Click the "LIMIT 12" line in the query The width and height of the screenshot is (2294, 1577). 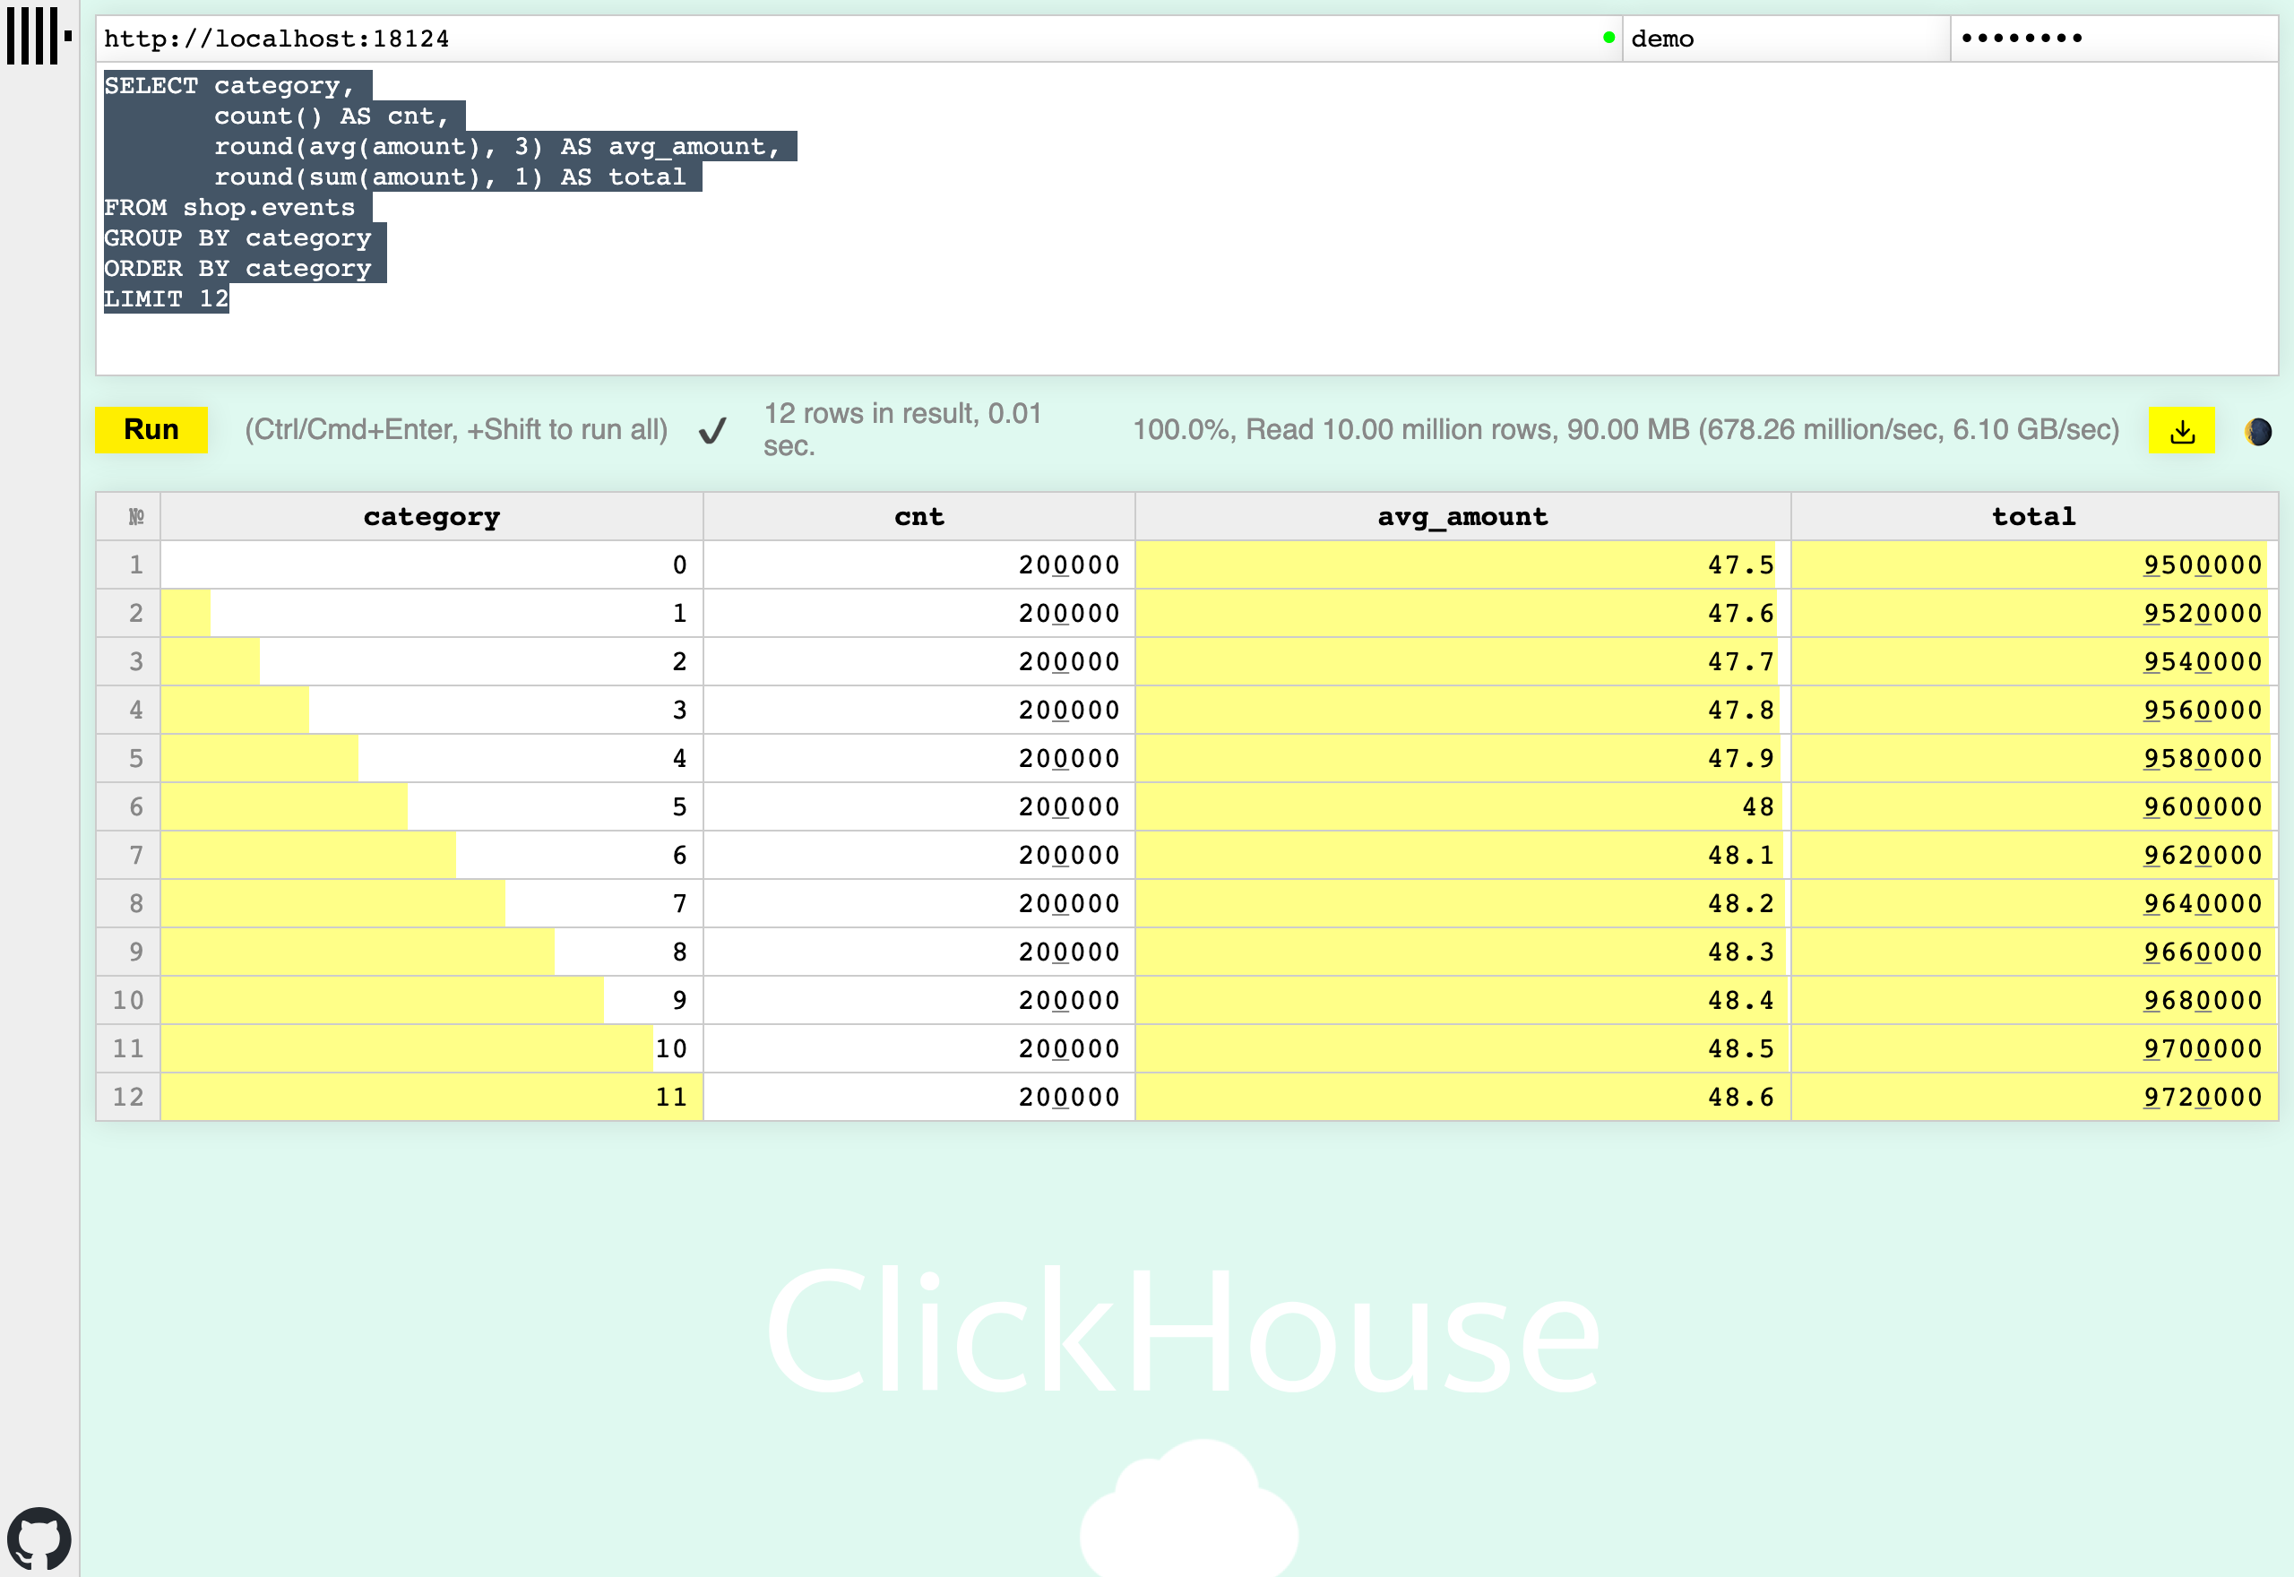[x=166, y=298]
